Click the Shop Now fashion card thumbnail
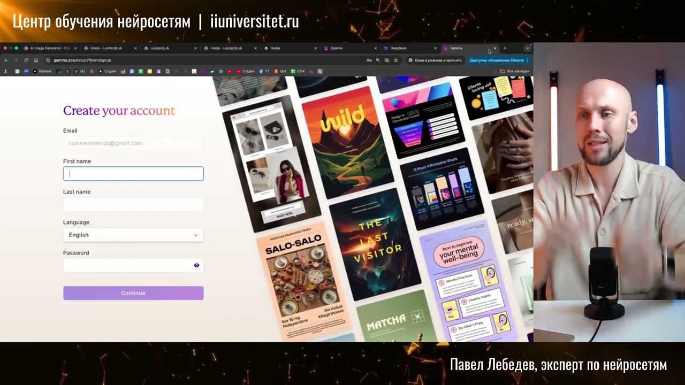Viewport: 685px width, 385px height. pos(271,163)
